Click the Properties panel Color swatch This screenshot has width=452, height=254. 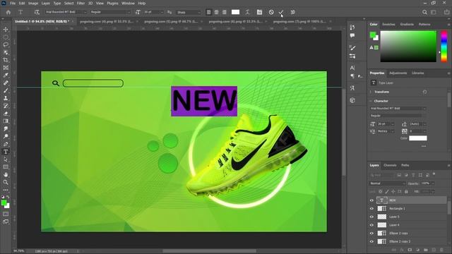(418, 138)
